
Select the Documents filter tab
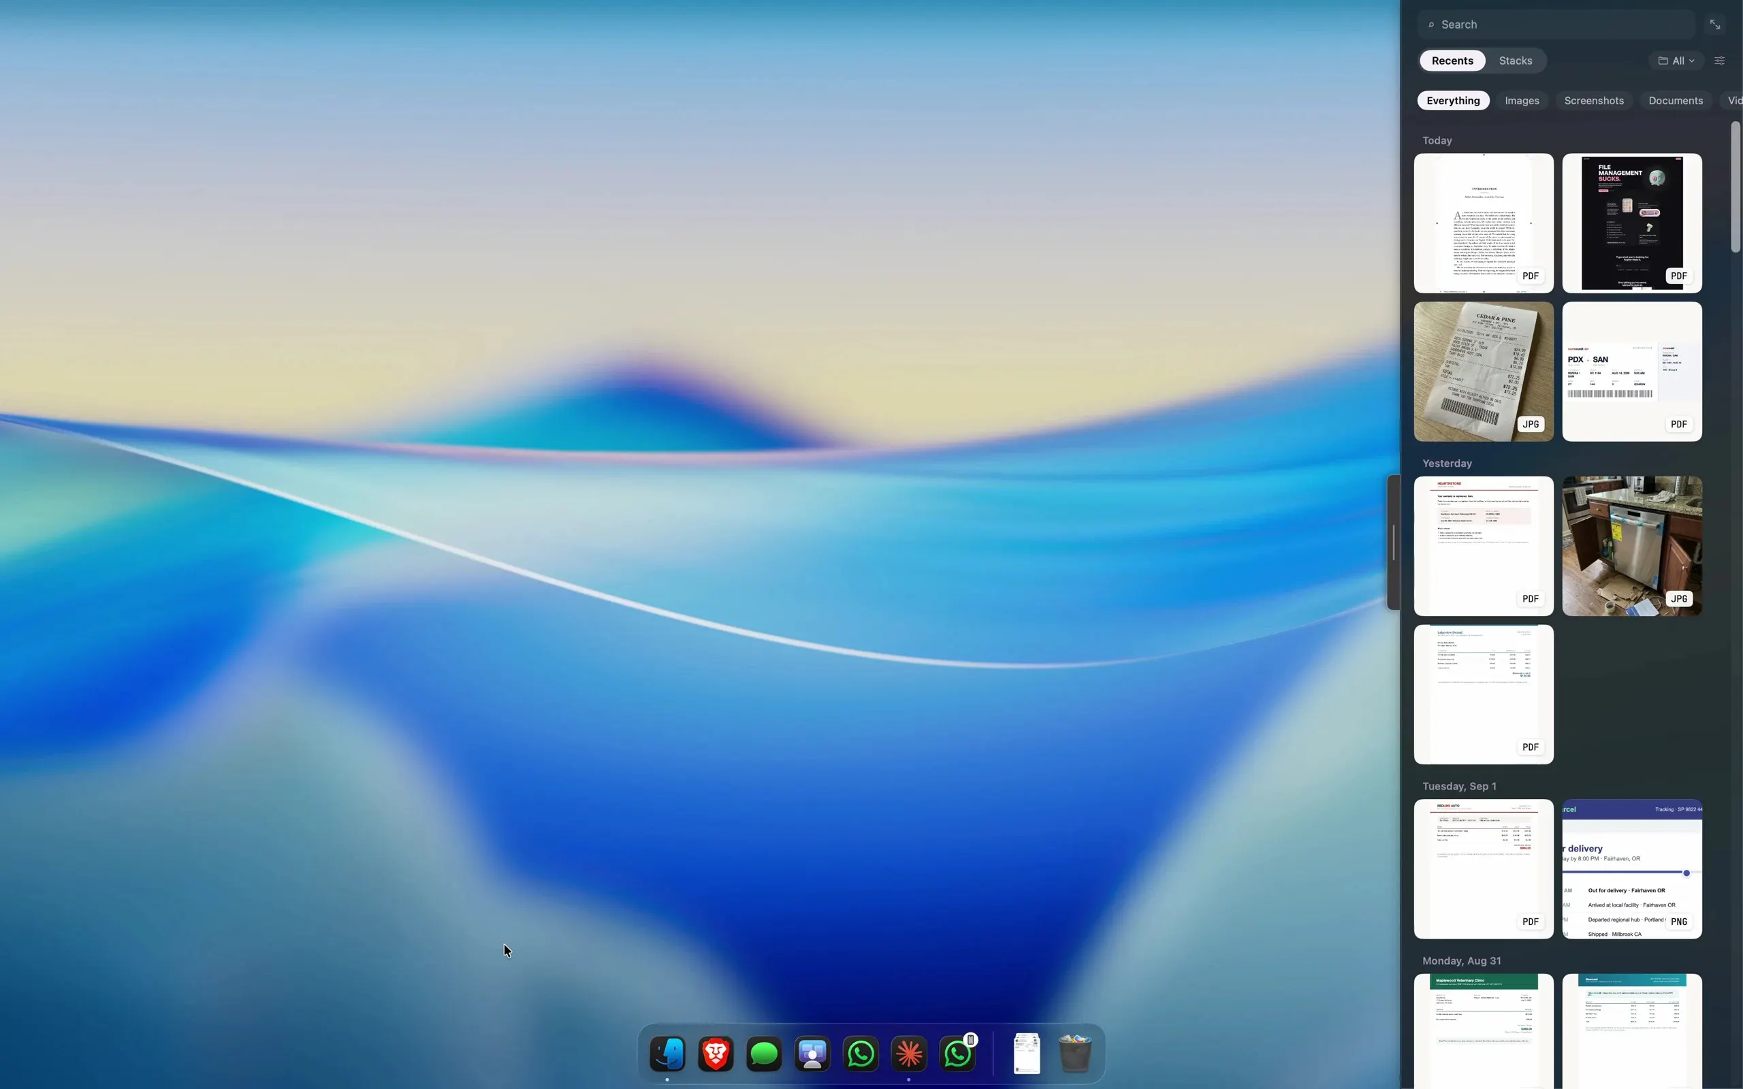(1676, 101)
